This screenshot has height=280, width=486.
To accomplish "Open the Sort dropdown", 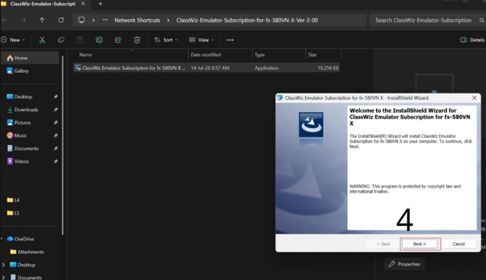I will pyautogui.click(x=166, y=40).
